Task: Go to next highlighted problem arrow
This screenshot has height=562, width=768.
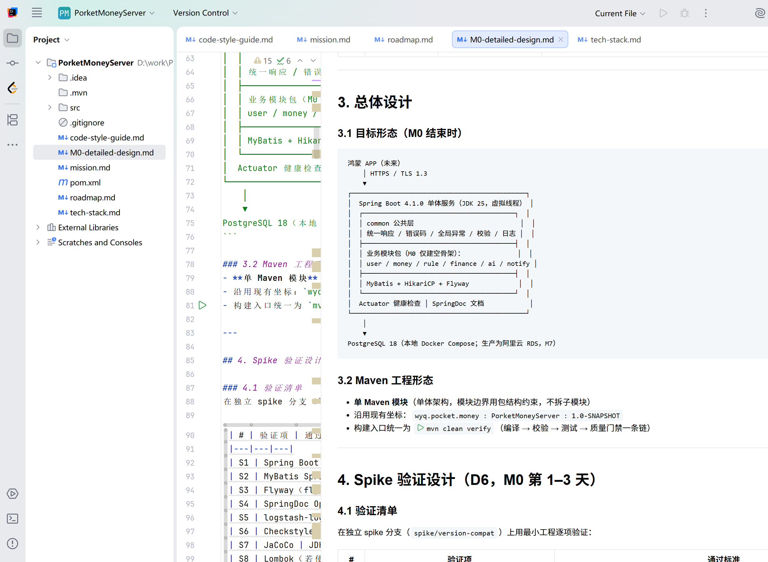Action: [x=313, y=61]
